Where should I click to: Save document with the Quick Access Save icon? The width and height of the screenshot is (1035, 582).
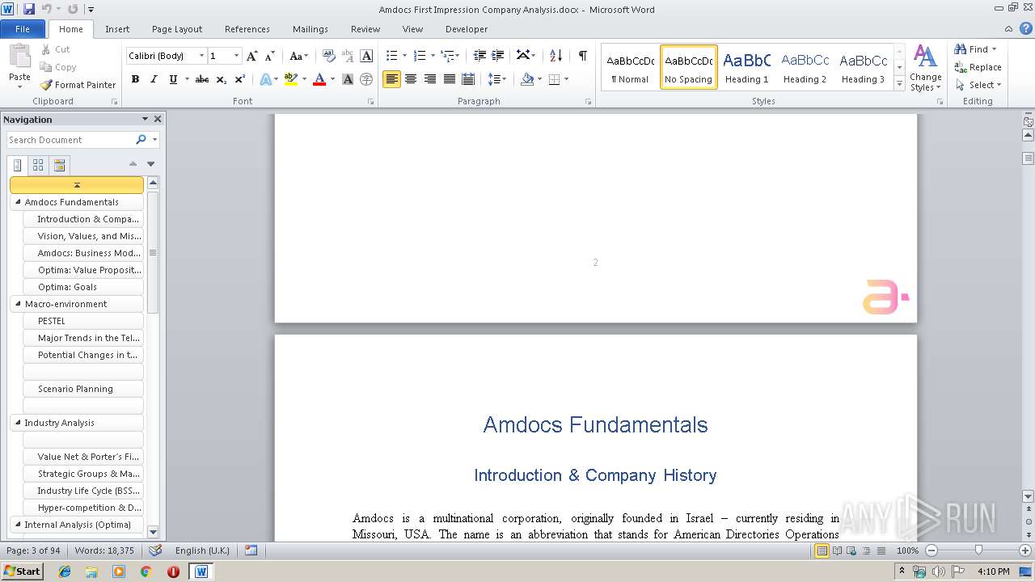coord(29,9)
